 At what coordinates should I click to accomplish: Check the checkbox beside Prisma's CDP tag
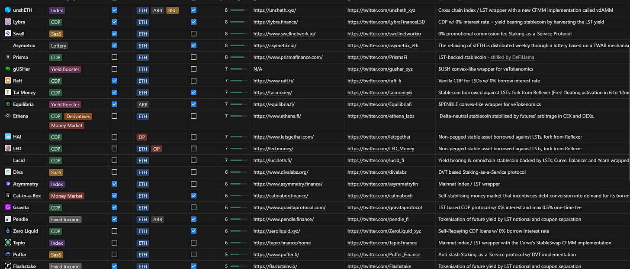(114, 57)
